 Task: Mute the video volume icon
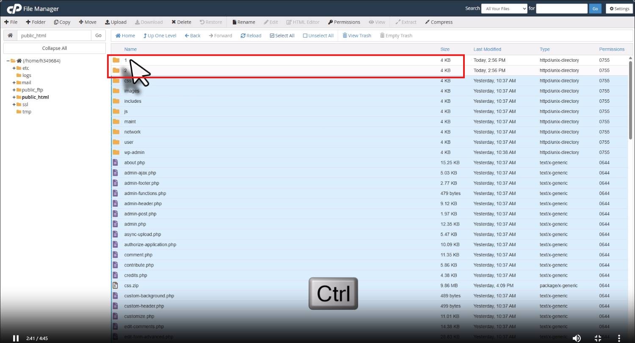coord(577,338)
